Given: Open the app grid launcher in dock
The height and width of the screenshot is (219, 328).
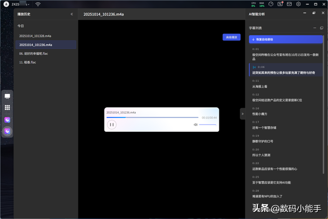Looking at the screenshot, I should (8, 108).
